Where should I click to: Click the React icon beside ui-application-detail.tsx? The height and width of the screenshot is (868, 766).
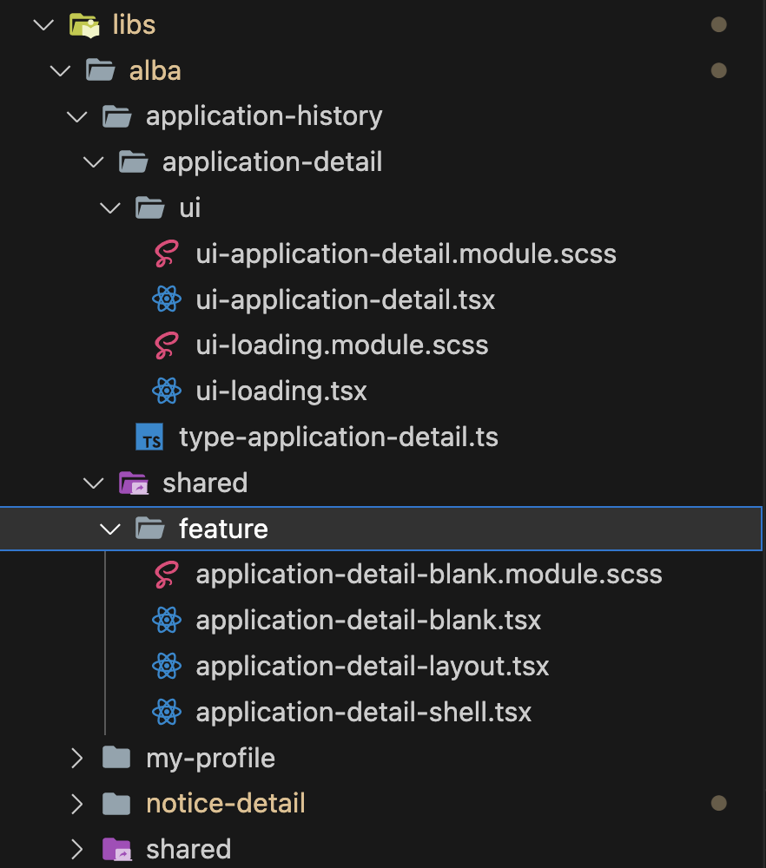[x=166, y=300]
